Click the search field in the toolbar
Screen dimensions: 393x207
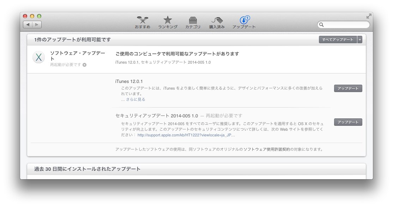click(x=343, y=25)
